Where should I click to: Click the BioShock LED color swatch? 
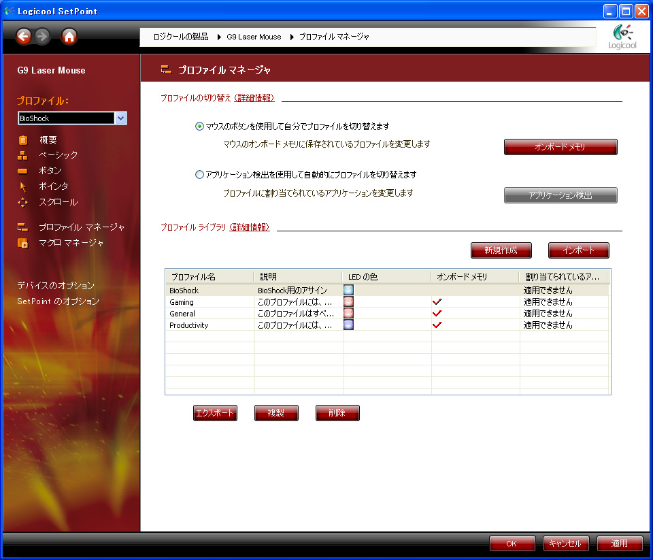pyautogui.click(x=348, y=290)
